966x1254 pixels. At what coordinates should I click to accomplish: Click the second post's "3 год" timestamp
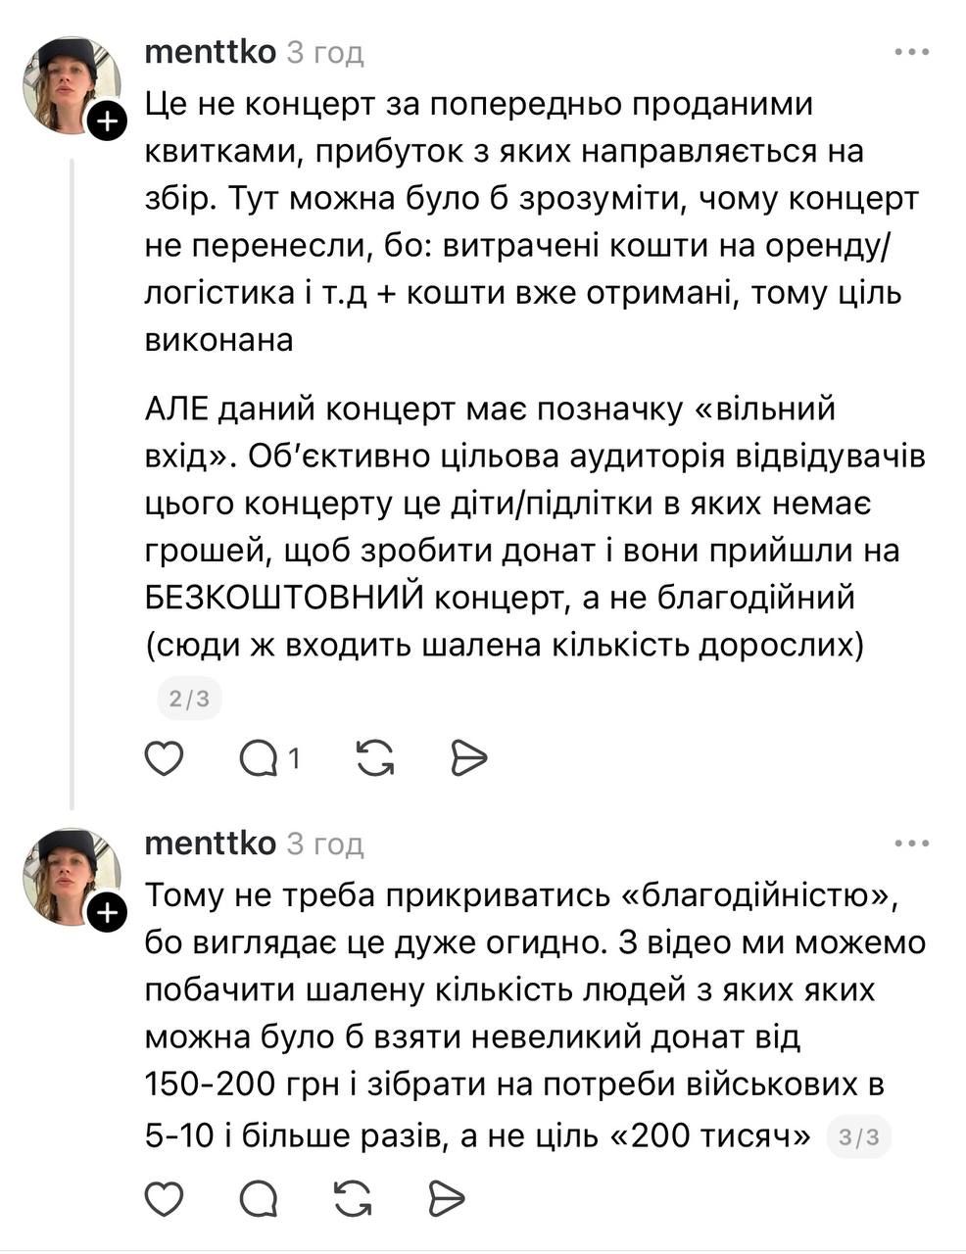click(325, 843)
